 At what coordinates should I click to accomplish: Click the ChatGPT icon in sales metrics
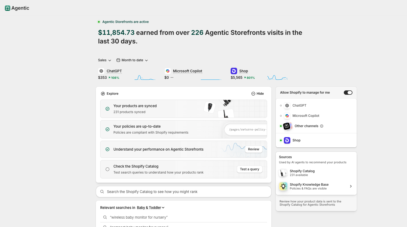101,71
